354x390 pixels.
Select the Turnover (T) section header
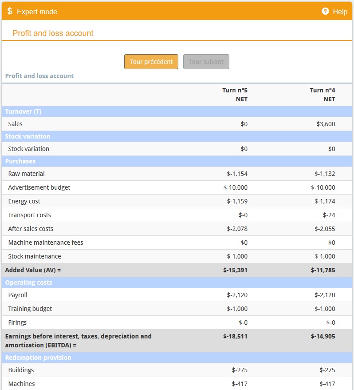click(177, 111)
